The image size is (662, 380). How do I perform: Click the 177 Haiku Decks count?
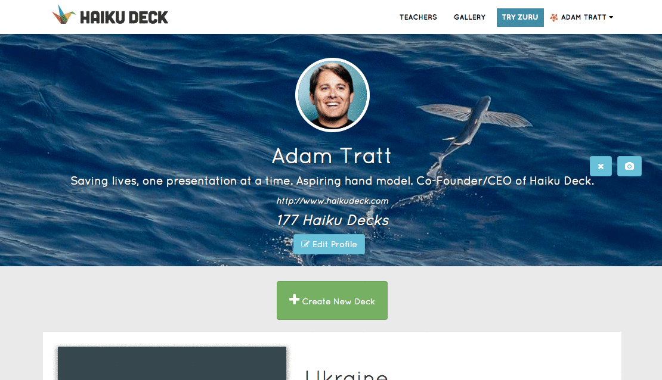pyautogui.click(x=333, y=220)
